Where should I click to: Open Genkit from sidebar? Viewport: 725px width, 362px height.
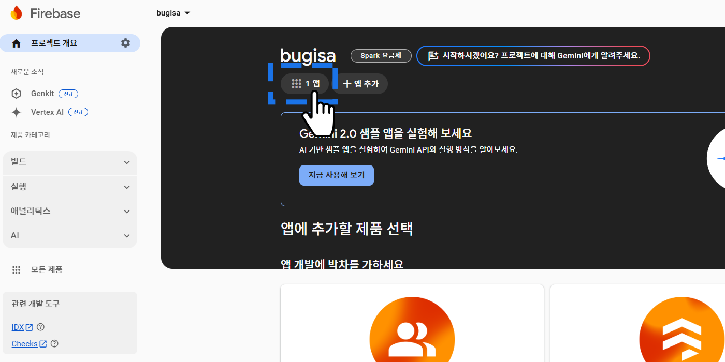click(42, 94)
